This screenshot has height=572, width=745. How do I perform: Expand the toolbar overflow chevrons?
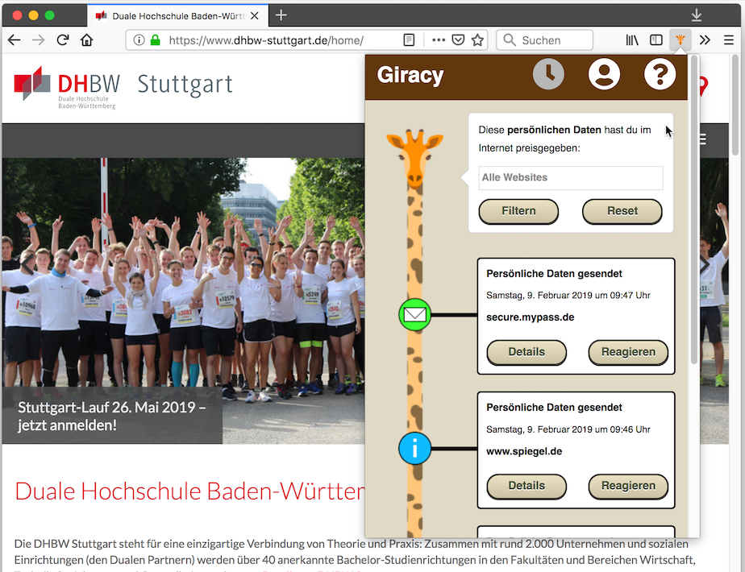[705, 39]
